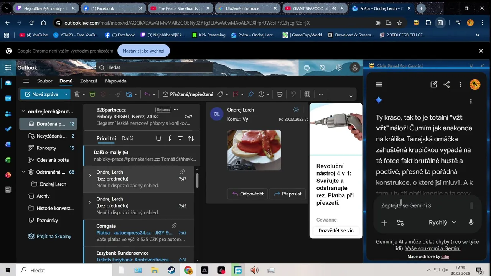Click the Hledat search field in Outlook
The image size is (491, 276).
click(x=154, y=67)
